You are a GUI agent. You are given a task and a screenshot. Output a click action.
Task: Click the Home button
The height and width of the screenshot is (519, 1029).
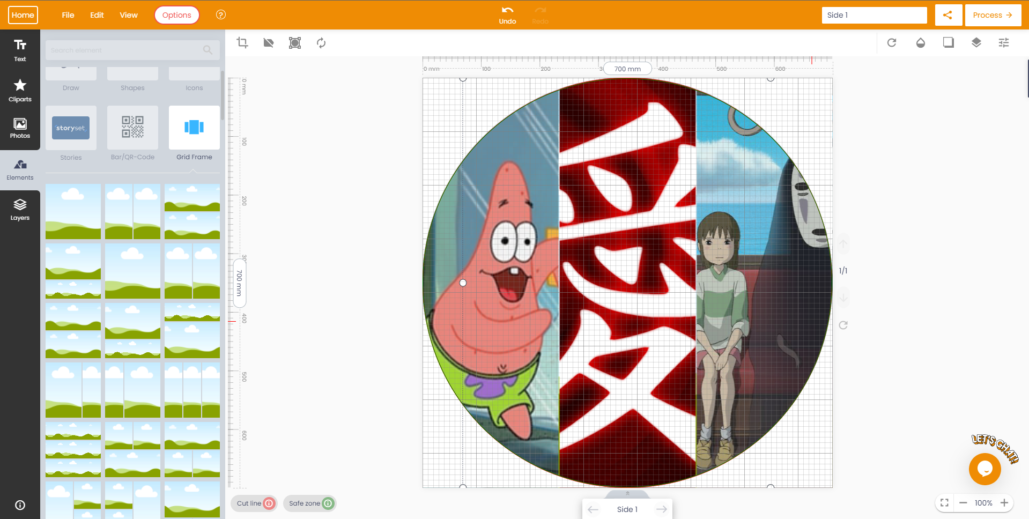pyautogui.click(x=23, y=15)
